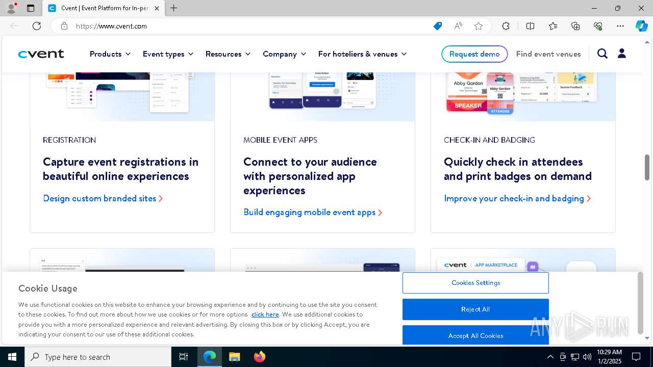Open Cookies Settings button

point(475,283)
